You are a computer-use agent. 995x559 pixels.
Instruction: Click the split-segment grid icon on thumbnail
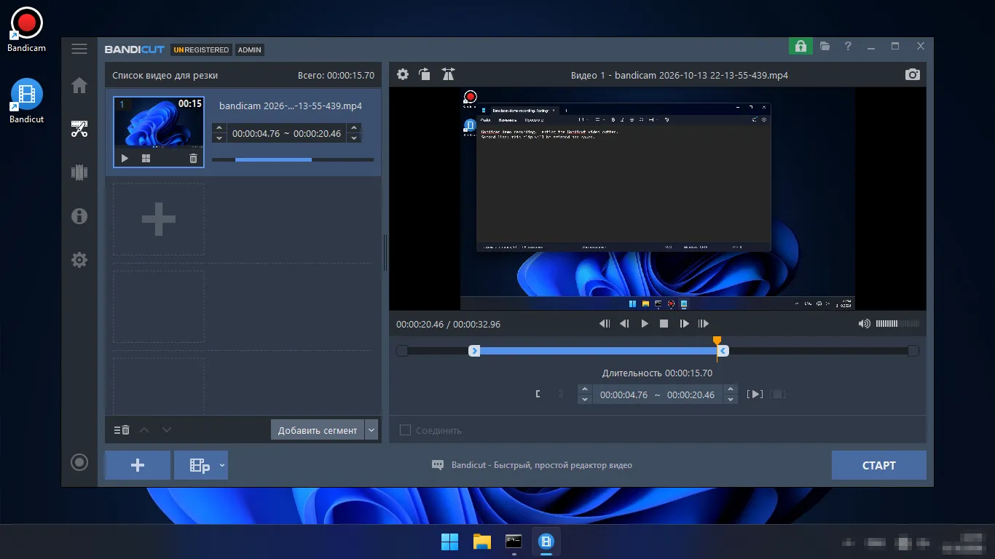[x=146, y=158]
